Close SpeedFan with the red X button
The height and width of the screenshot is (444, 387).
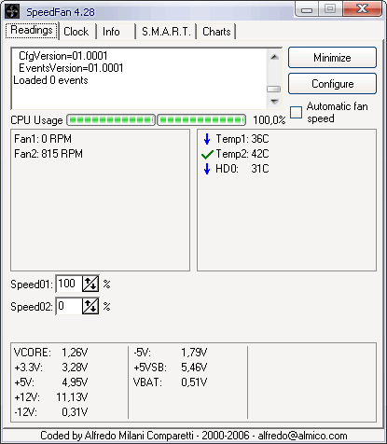(362, 8)
